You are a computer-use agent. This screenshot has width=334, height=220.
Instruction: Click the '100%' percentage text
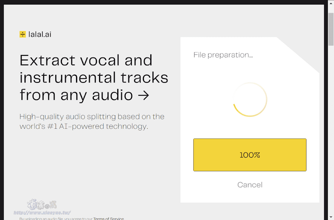250,155
